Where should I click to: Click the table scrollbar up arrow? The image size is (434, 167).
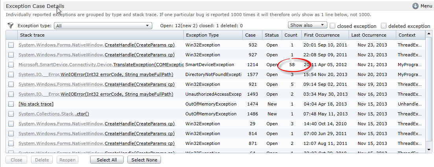click(x=429, y=34)
